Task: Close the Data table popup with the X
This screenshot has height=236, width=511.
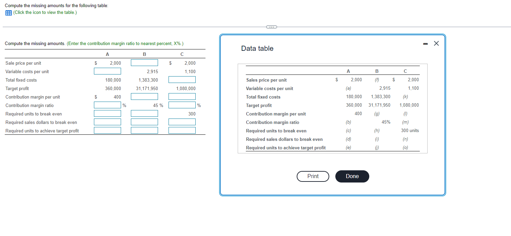Action: click(436, 43)
